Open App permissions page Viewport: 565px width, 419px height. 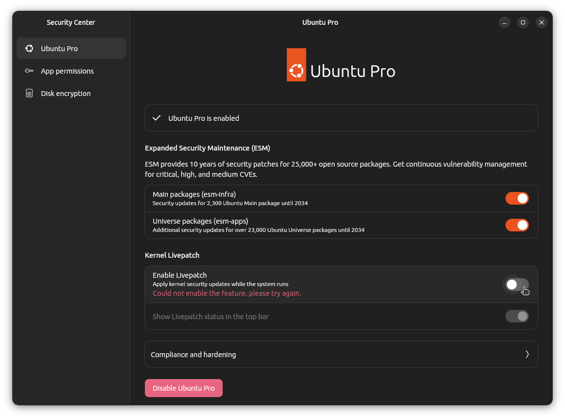point(71,71)
